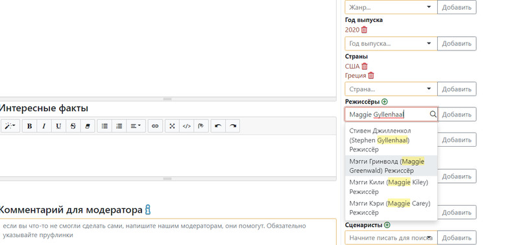Viewport: 506px width, 245px height.
Task: Click Добавить next to Сценаристы field
Action: (457, 238)
